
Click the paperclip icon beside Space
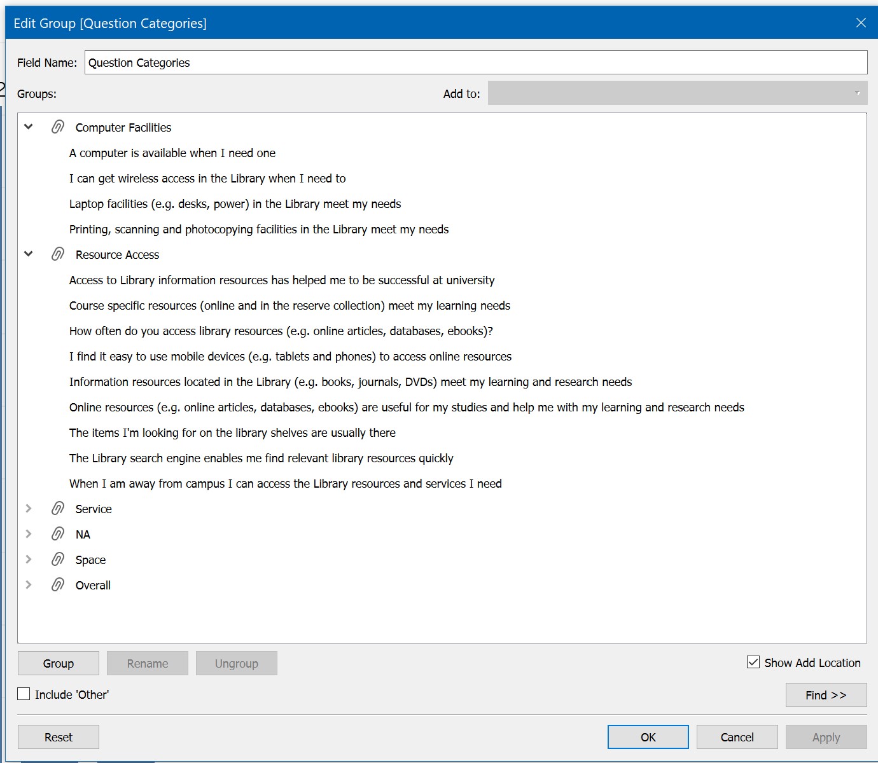pyautogui.click(x=58, y=560)
